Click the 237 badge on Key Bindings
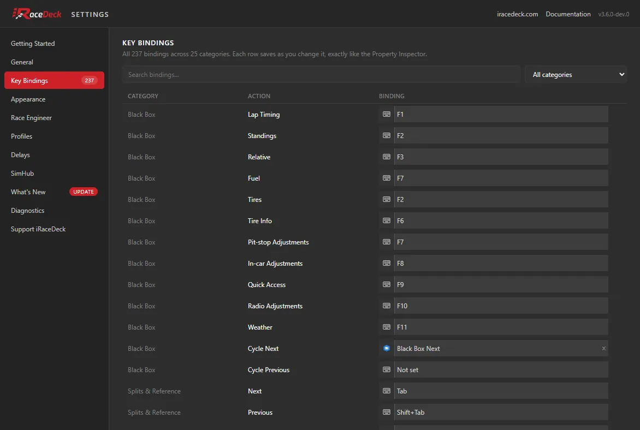This screenshot has height=430, width=640. point(90,80)
